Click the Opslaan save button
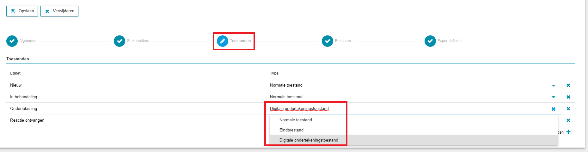The height and width of the screenshot is (152, 588). click(22, 11)
